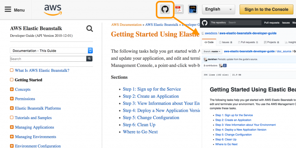Open Step 1: Sign up for the Service in AWS page

(x=152, y=89)
